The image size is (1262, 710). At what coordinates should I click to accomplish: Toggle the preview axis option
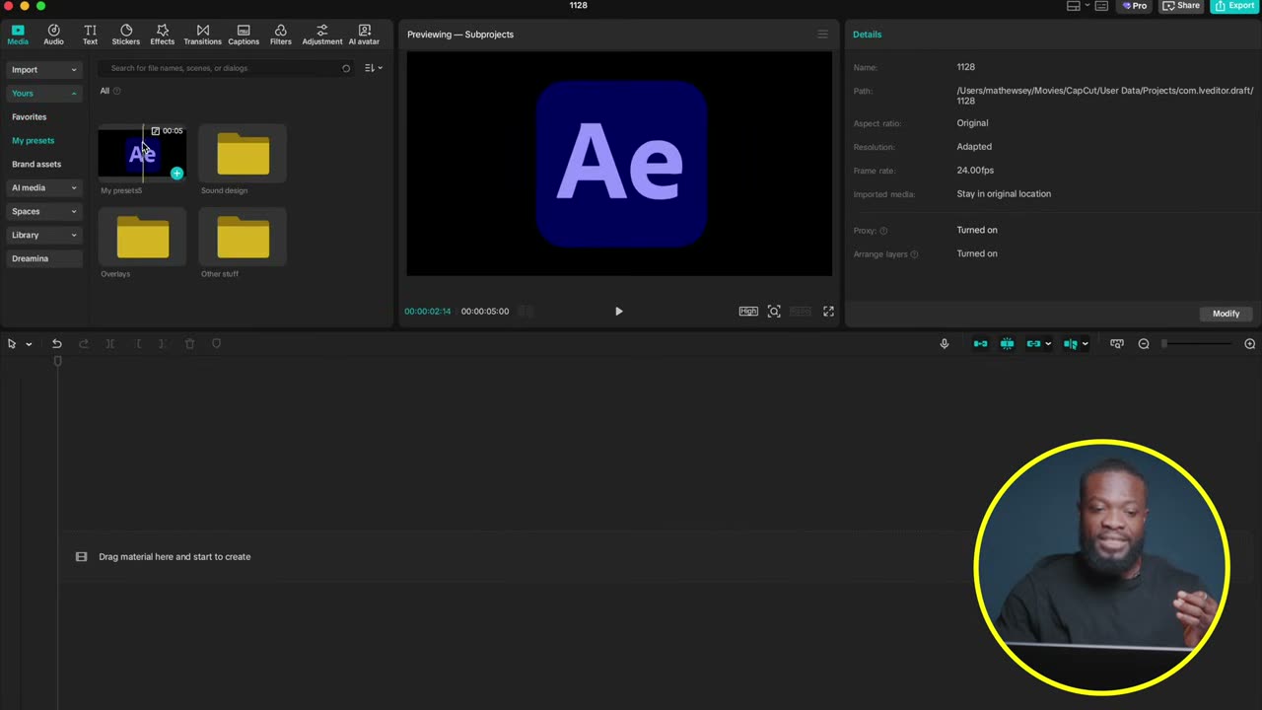(1071, 343)
